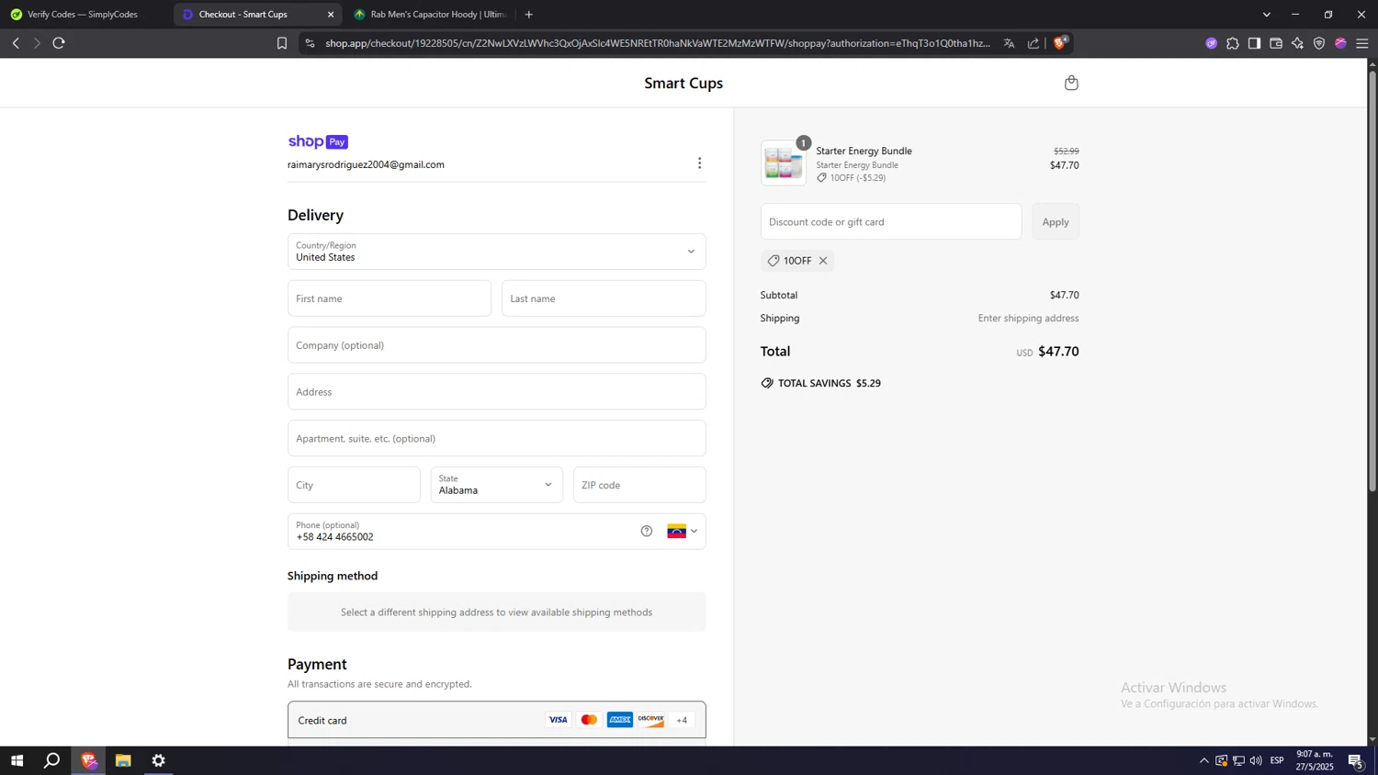Focus the Company (optional) field
Image resolution: width=1378 pixels, height=775 pixels.
[497, 345]
